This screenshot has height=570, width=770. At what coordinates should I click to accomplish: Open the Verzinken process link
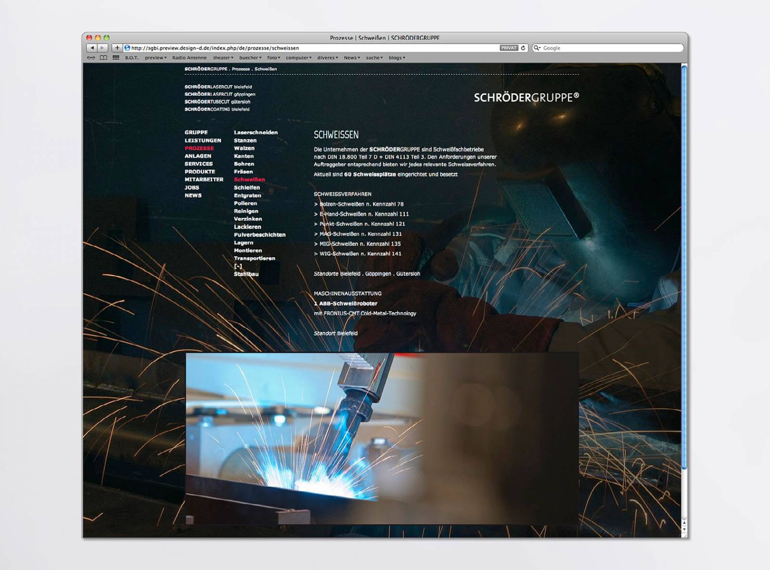point(248,219)
